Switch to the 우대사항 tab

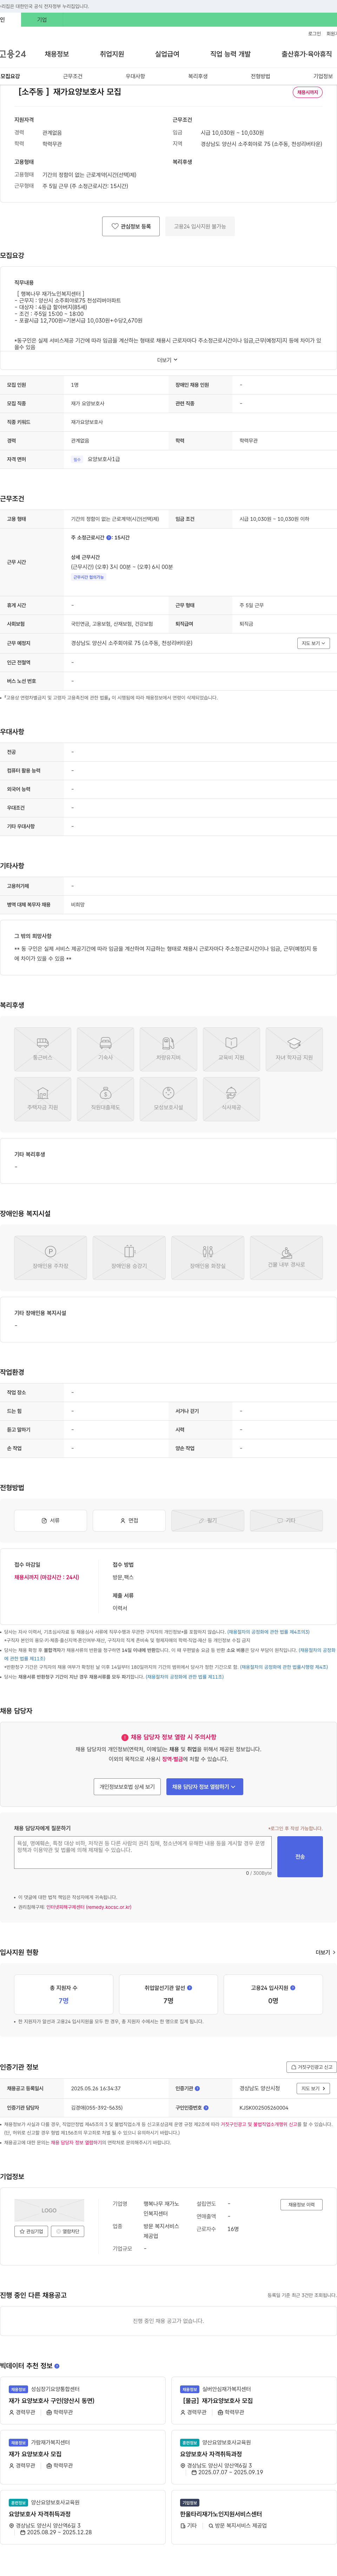135,76
